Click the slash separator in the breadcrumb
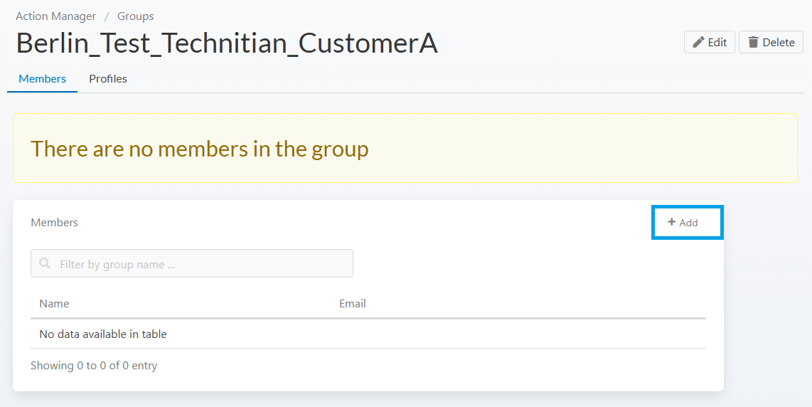Viewport: 812px width, 407px height. (107, 16)
